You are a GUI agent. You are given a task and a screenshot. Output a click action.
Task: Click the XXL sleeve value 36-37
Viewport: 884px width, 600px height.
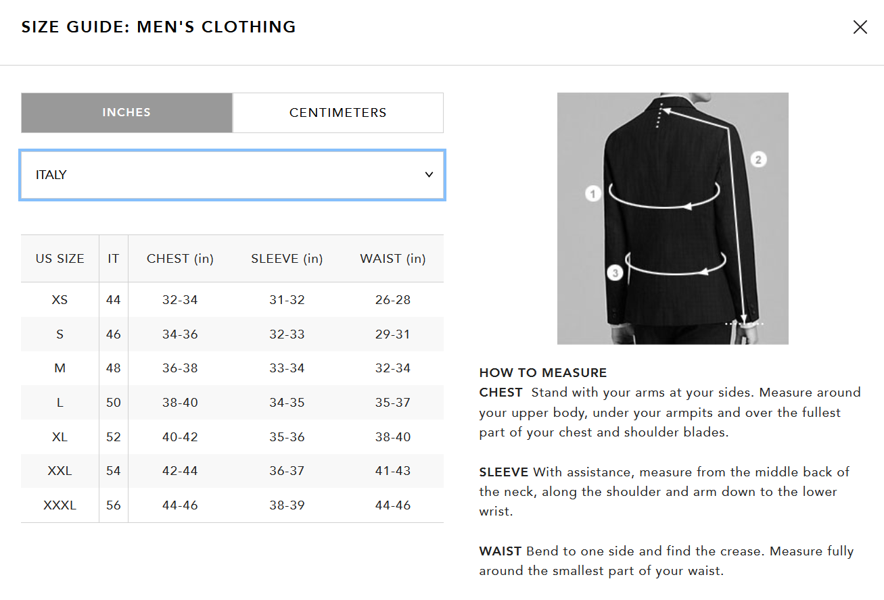tap(287, 471)
